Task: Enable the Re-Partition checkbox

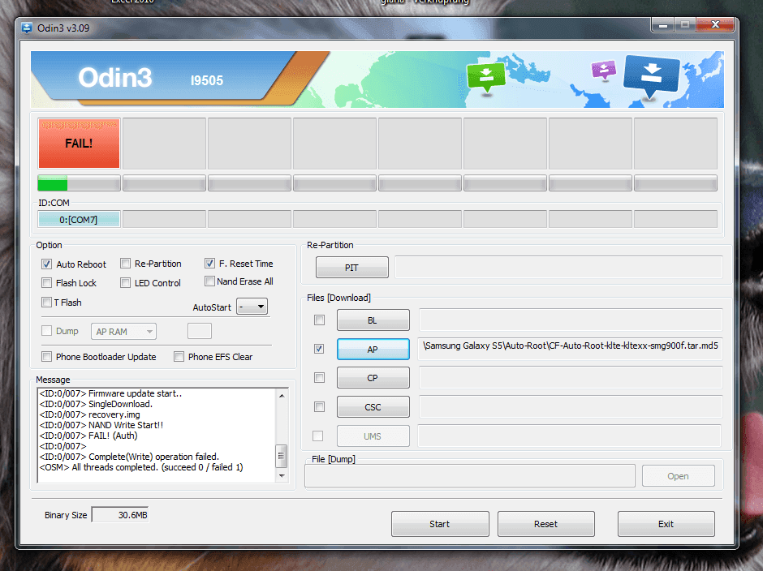Action: click(126, 264)
